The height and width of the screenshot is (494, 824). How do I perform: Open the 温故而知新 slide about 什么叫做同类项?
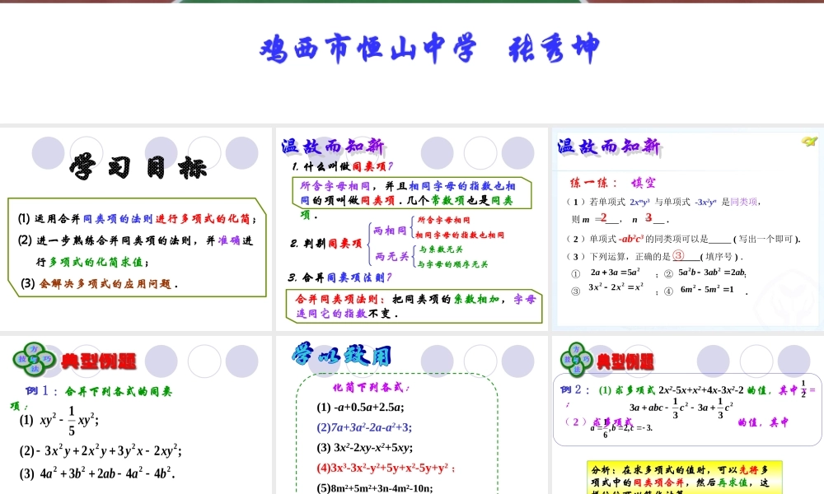pos(411,229)
